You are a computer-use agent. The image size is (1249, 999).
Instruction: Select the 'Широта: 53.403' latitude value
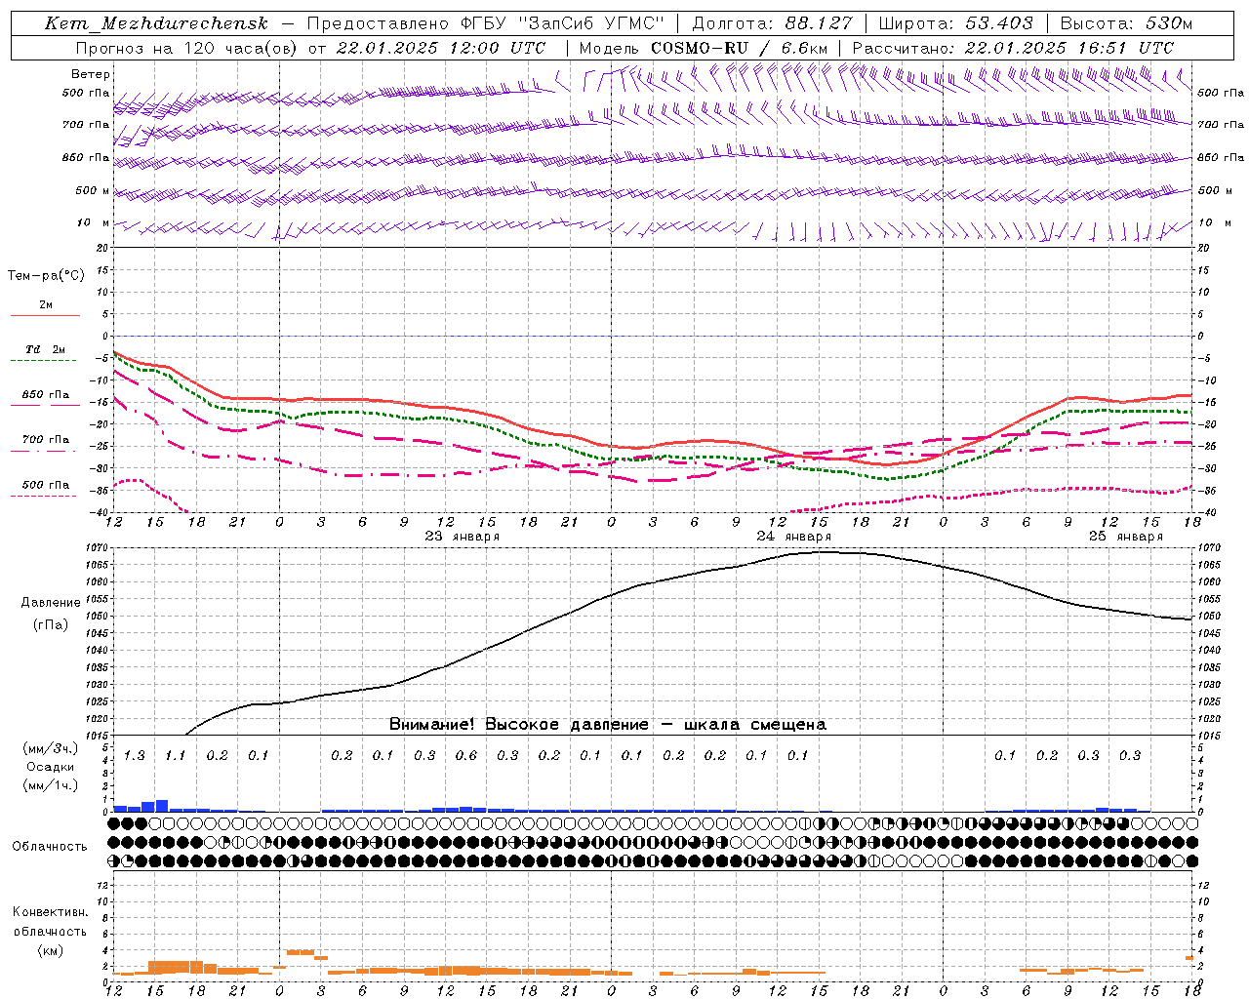(955, 23)
